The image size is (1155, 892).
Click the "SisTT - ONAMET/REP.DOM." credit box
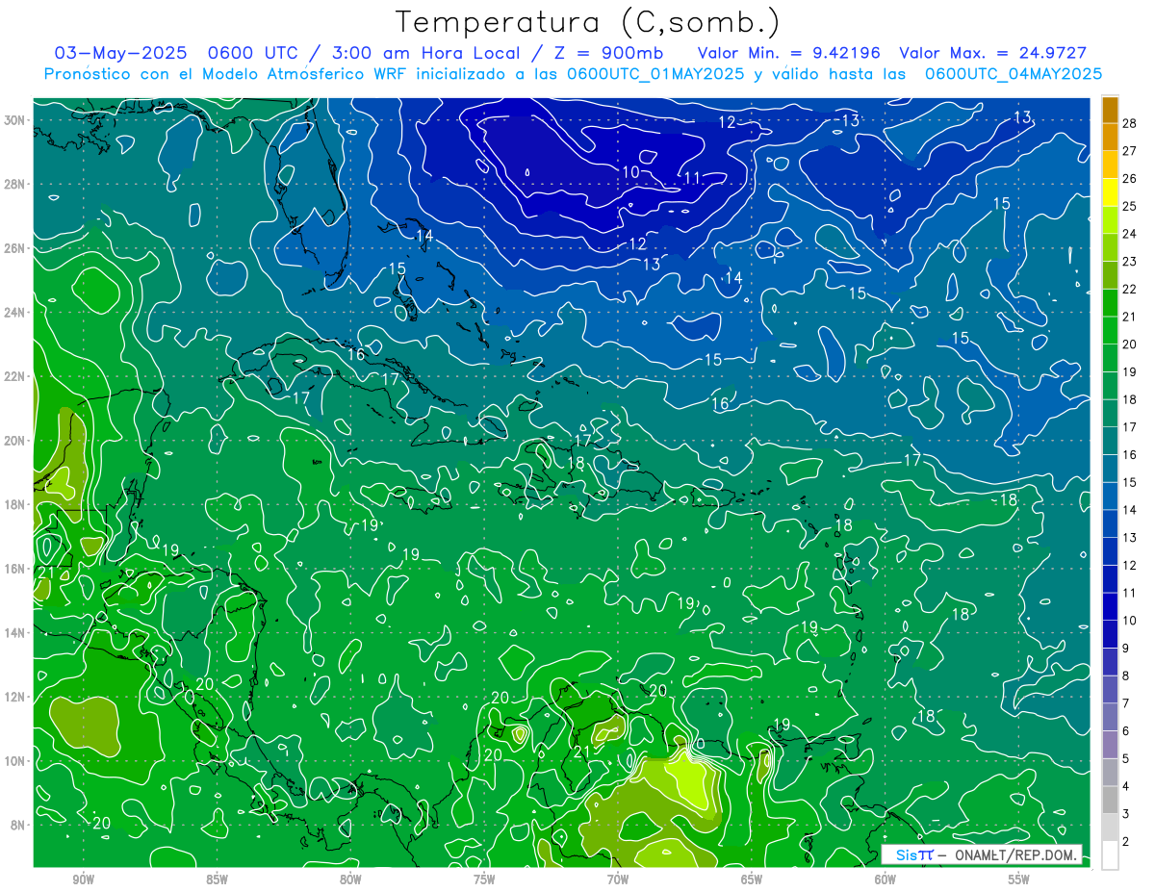point(982,854)
